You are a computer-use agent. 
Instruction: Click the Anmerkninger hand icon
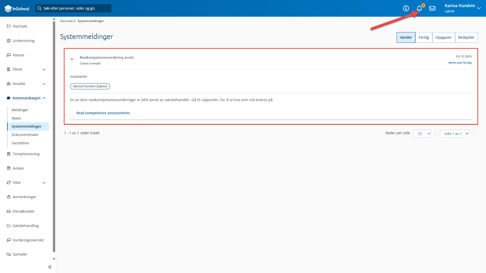(9, 197)
